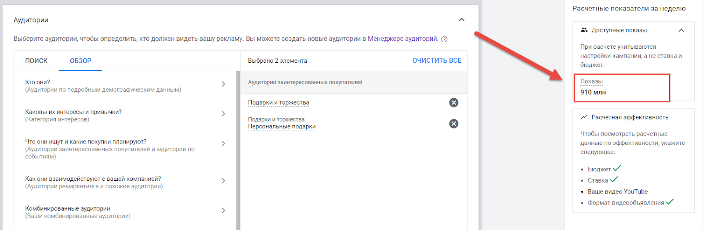Click the people icon beside Доступные показы
The image size is (703, 230).
click(x=584, y=30)
